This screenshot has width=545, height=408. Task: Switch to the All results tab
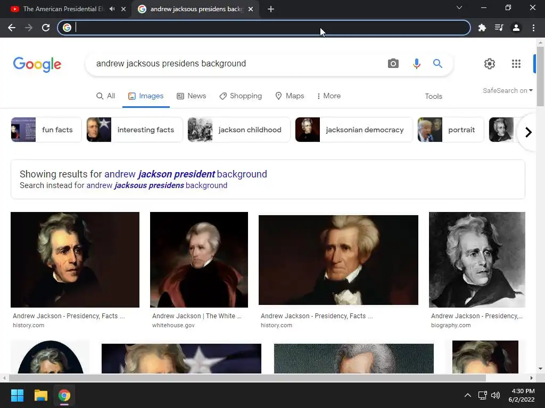(105, 96)
